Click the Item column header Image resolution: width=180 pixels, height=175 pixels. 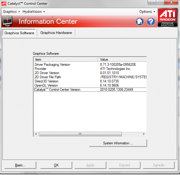click(66, 59)
